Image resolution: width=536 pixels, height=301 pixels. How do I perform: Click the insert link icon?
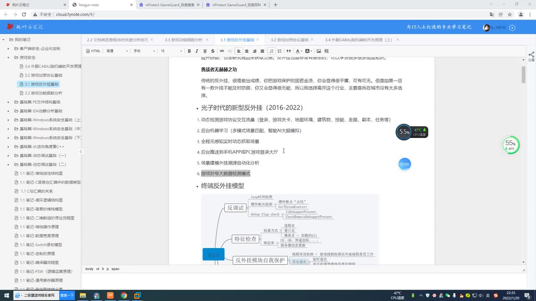pos(222,51)
